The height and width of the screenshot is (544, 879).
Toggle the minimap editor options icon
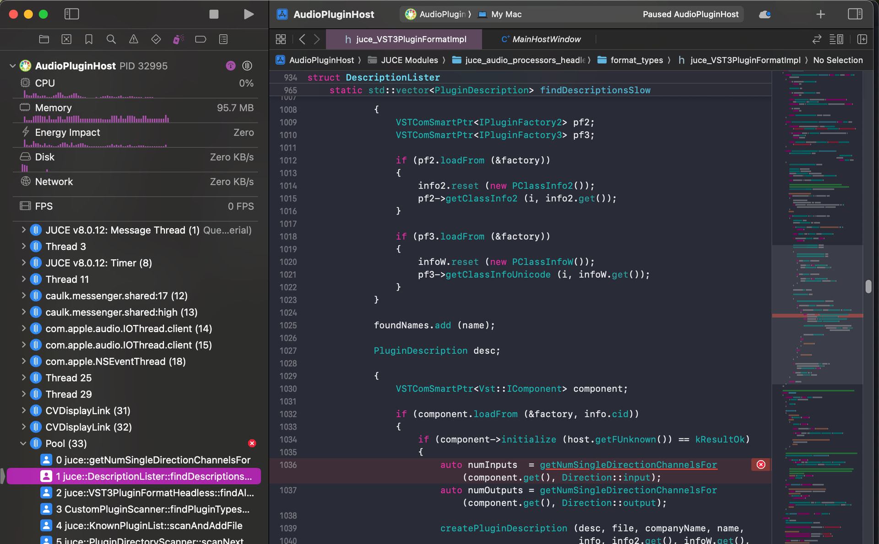pyautogui.click(x=836, y=39)
